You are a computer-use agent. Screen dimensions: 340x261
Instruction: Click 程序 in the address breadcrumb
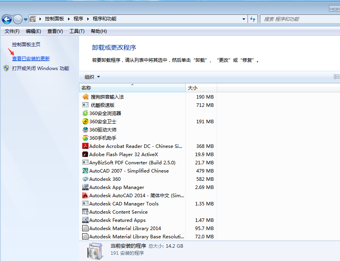(78, 19)
